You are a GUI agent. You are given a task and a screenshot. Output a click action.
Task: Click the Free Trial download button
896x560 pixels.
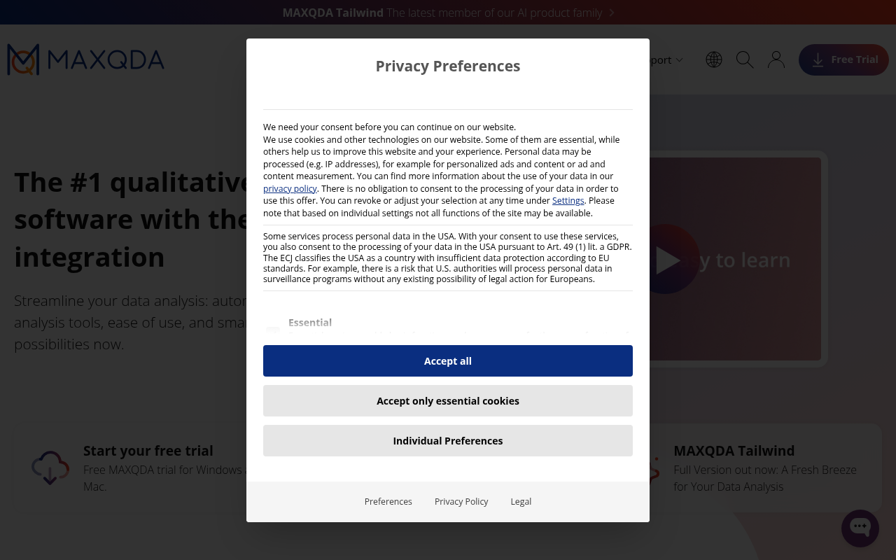843,59
